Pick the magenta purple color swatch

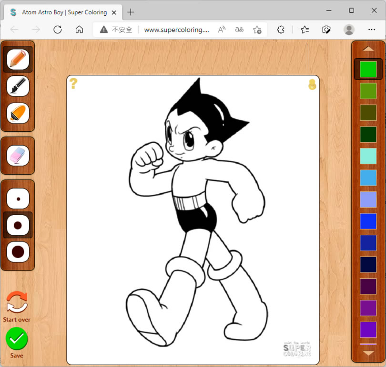(368, 308)
